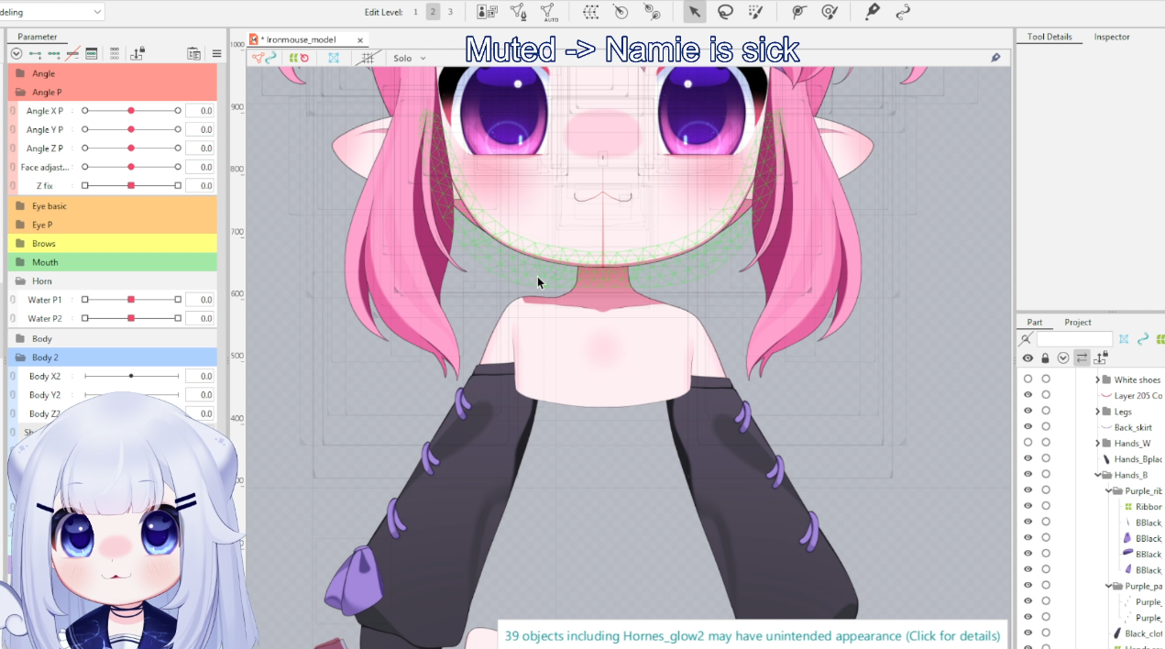The height and width of the screenshot is (649, 1165).
Task: Click the pink path icon in canvas toolbar
Action: tap(258, 58)
